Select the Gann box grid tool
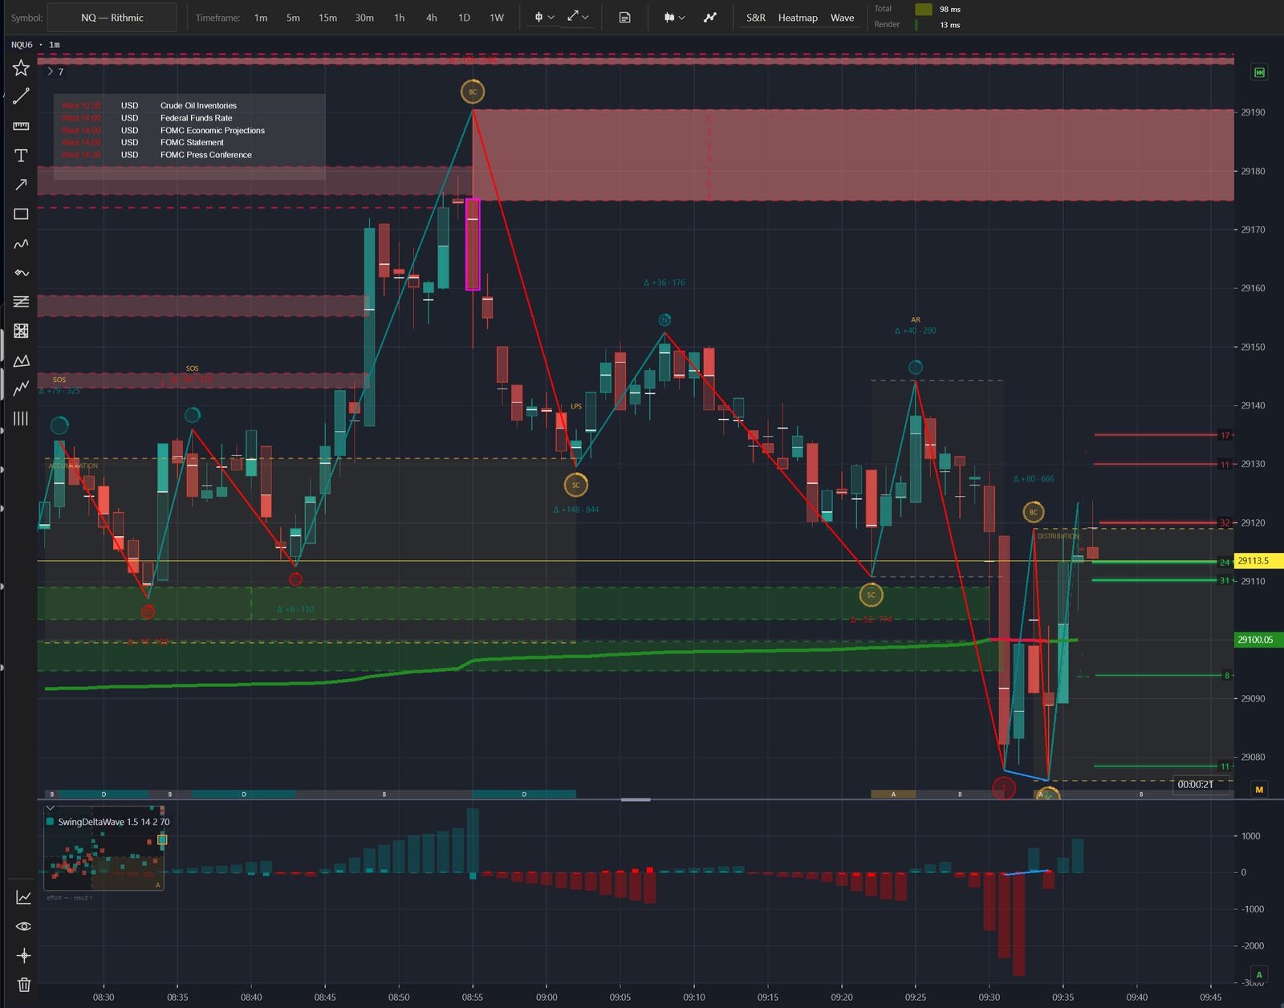The width and height of the screenshot is (1284, 1008). (21, 331)
